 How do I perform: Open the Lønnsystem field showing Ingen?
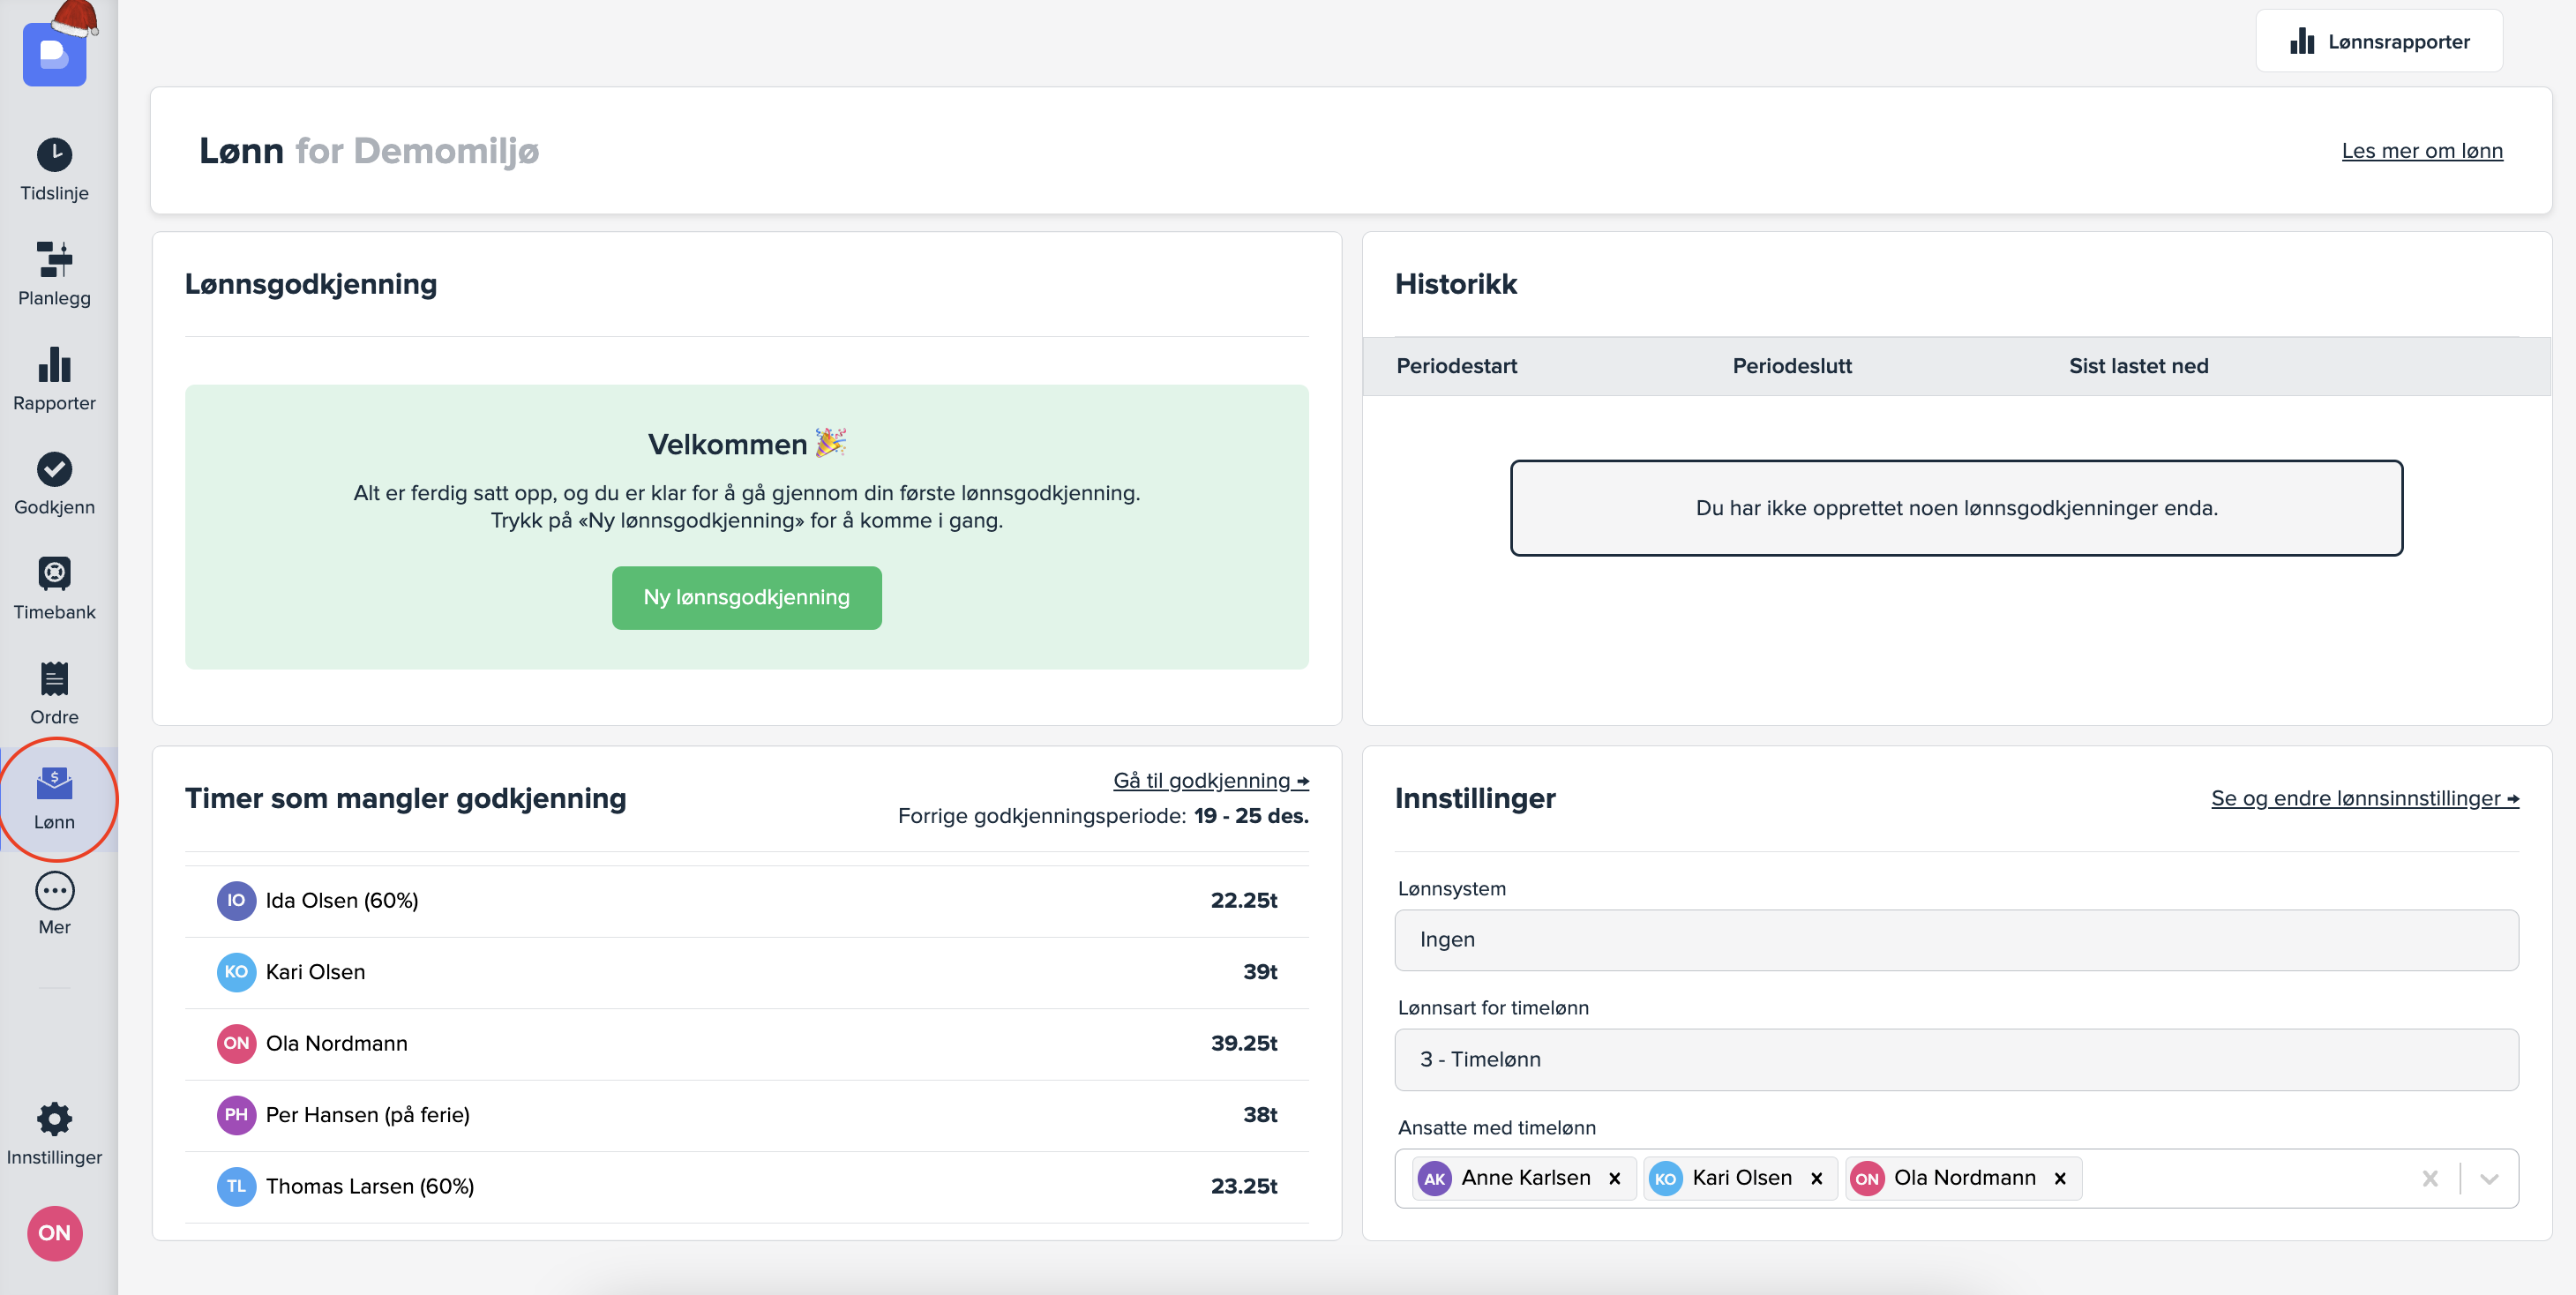coord(1955,939)
